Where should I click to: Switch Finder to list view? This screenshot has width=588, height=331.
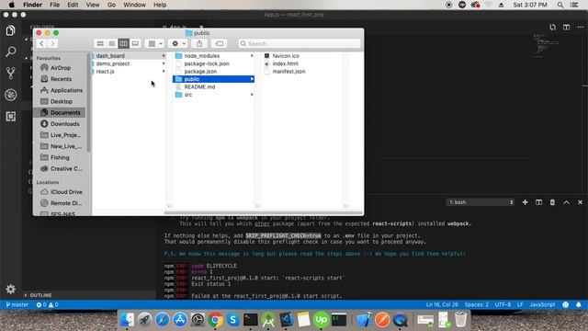point(112,43)
